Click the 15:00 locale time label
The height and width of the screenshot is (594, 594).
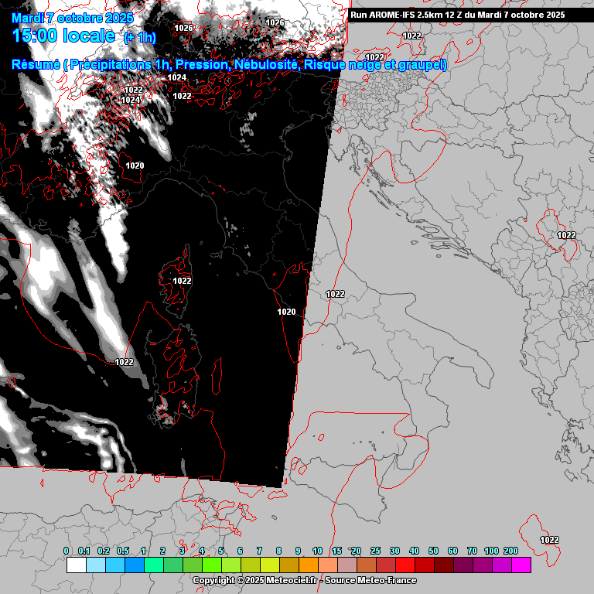(x=64, y=36)
